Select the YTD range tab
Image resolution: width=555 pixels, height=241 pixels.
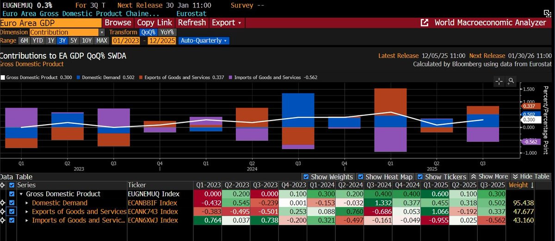[x=38, y=41]
